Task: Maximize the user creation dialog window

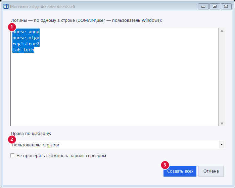Action: coord(215,6)
